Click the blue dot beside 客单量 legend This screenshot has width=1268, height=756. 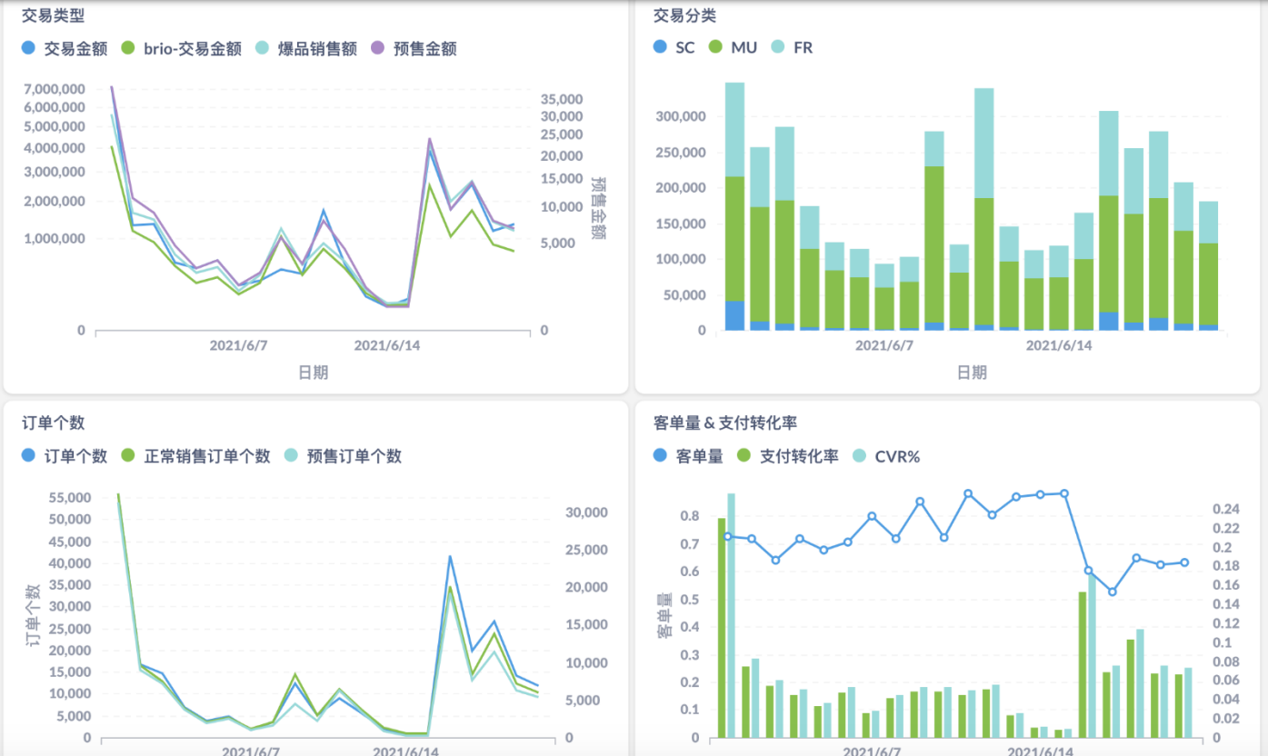[660, 456]
